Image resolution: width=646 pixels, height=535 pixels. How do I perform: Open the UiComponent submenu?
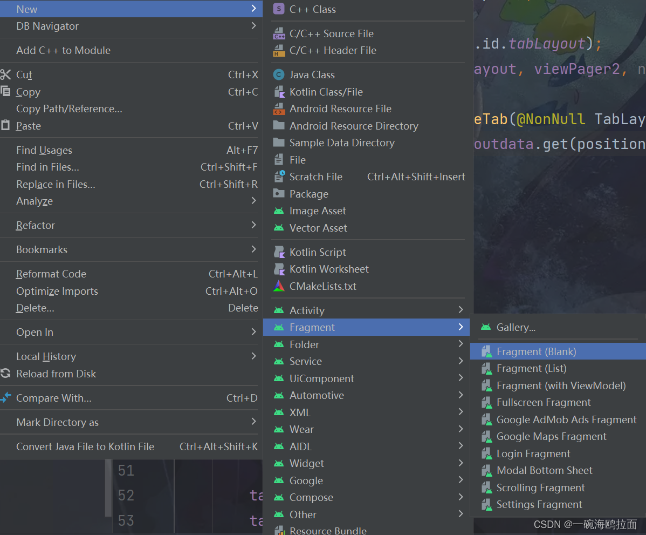(366, 378)
